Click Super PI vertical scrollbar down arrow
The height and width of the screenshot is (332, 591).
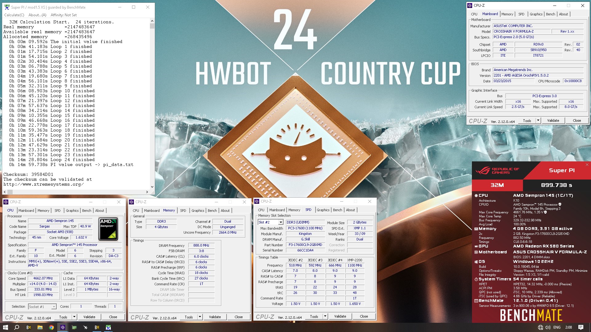coord(152,187)
